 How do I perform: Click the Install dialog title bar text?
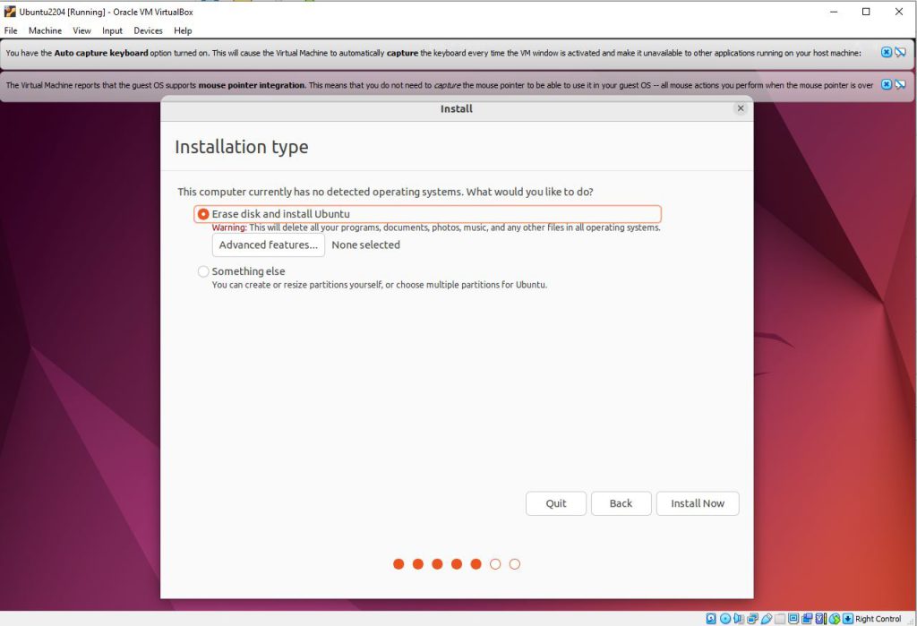[456, 109]
